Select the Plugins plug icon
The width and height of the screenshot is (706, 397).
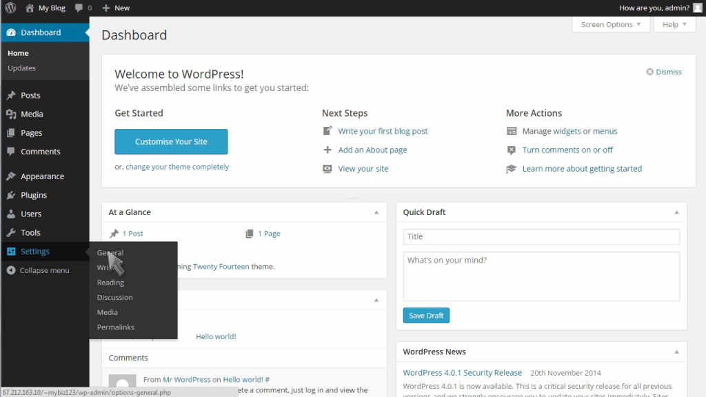(11, 194)
